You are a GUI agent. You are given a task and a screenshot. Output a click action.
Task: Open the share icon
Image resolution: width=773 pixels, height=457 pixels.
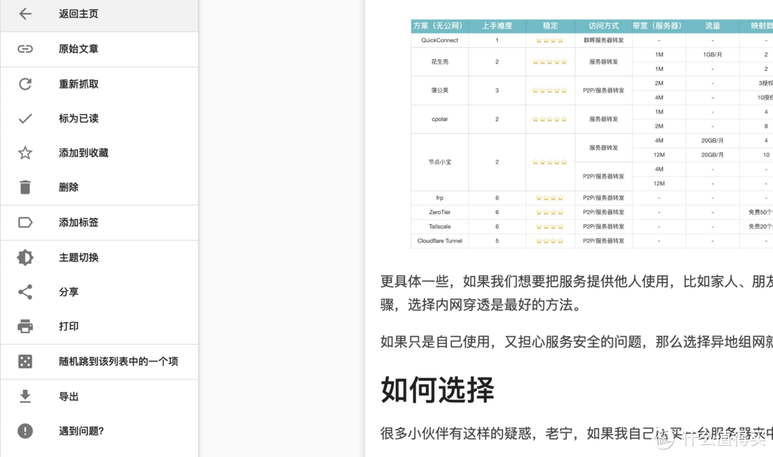pyautogui.click(x=24, y=291)
